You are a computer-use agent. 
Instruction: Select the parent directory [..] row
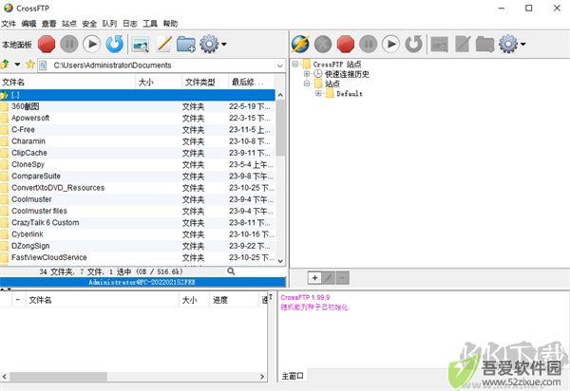138,95
